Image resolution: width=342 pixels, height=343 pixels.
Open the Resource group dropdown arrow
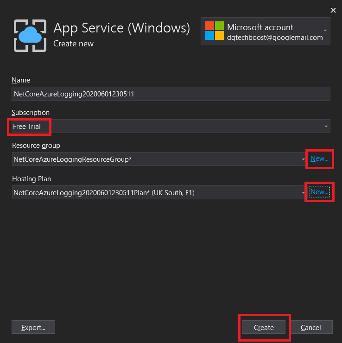pos(303,159)
